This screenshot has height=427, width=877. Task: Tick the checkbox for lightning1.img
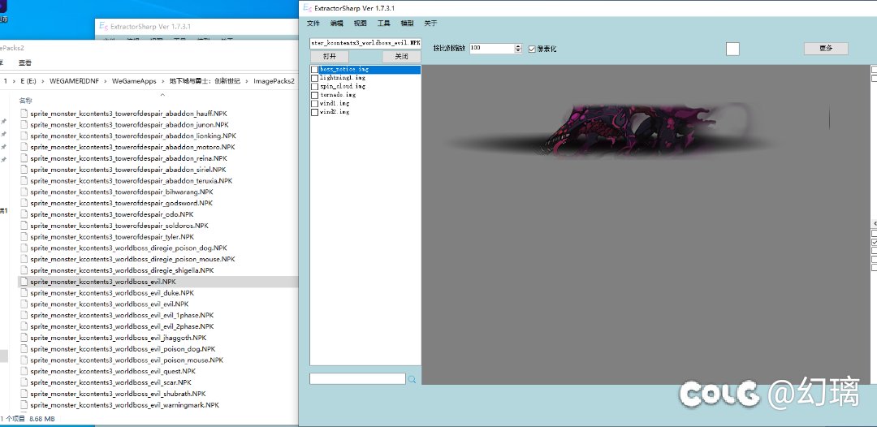point(315,78)
